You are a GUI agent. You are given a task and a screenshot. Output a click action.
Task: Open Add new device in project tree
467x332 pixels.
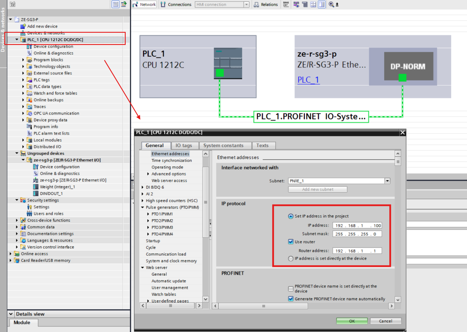(42, 26)
